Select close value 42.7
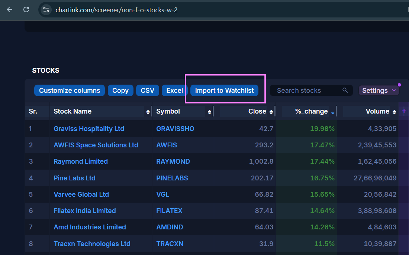This screenshot has width=409, height=255. pyautogui.click(x=266, y=129)
